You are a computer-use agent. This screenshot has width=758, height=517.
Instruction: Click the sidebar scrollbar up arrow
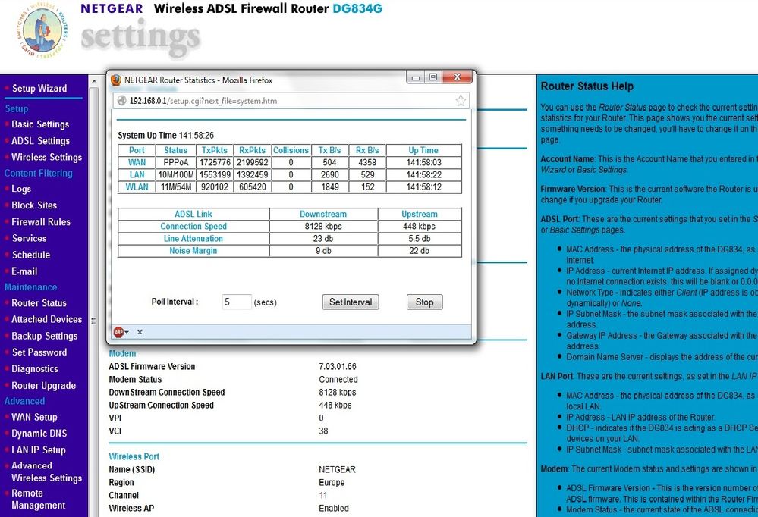[x=94, y=82]
